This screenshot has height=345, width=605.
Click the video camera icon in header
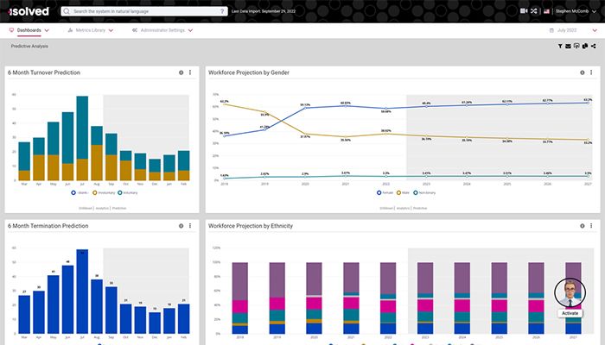[x=524, y=11]
